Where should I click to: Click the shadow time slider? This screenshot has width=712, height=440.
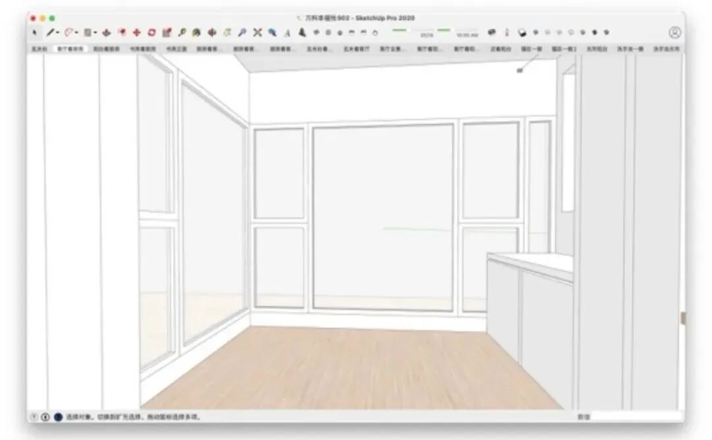pos(458,30)
